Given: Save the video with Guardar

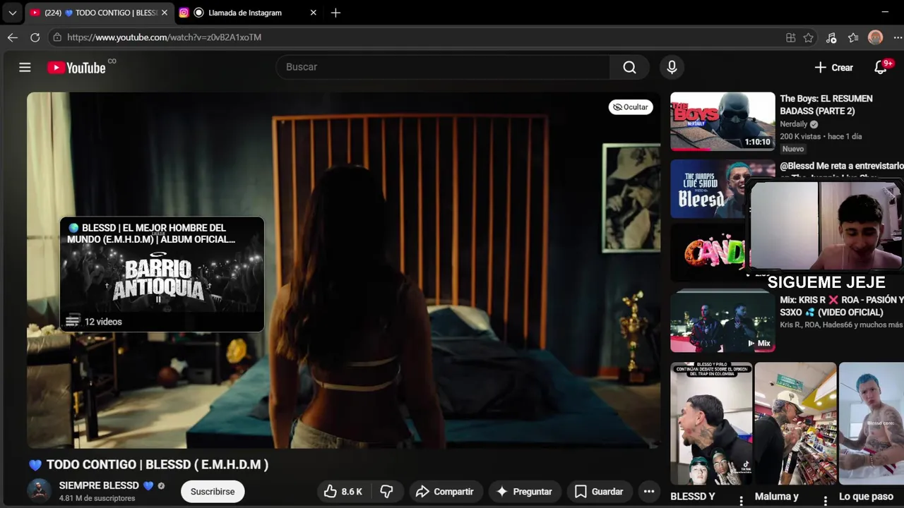Looking at the screenshot, I should [x=599, y=492].
